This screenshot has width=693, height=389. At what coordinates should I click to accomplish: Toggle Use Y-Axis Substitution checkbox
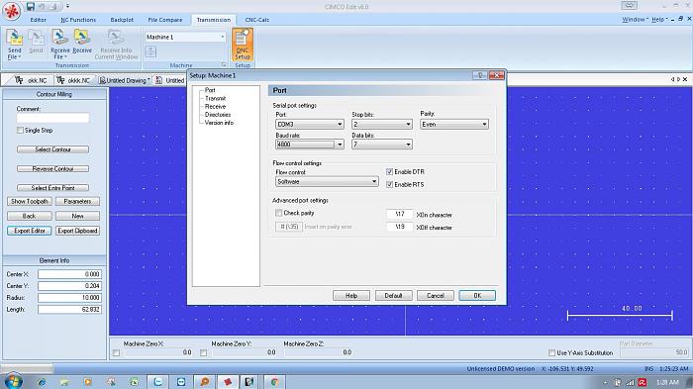(x=551, y=352)
